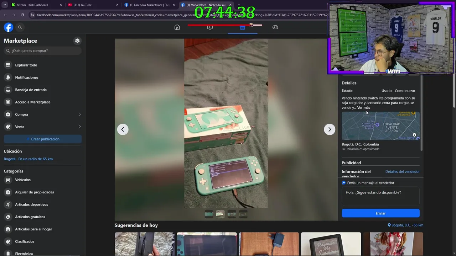Viewport: 456px width, 256px height.
Task: Click the map info icon
Action: pyautogui.click(x=414, y=135)
